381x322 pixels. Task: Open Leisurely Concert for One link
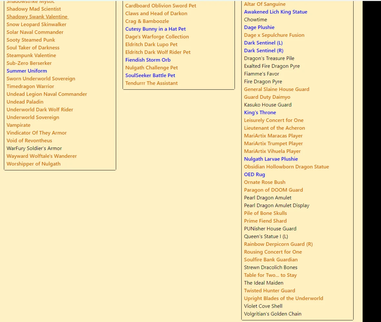coord(274,121)
